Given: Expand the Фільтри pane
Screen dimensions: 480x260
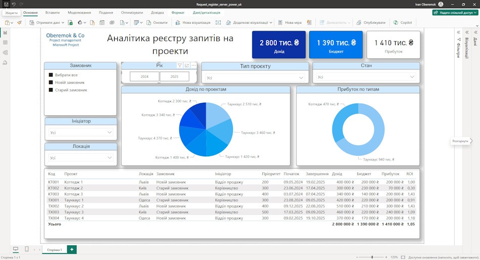Looking at the screenshot, I should coord(459,32).
